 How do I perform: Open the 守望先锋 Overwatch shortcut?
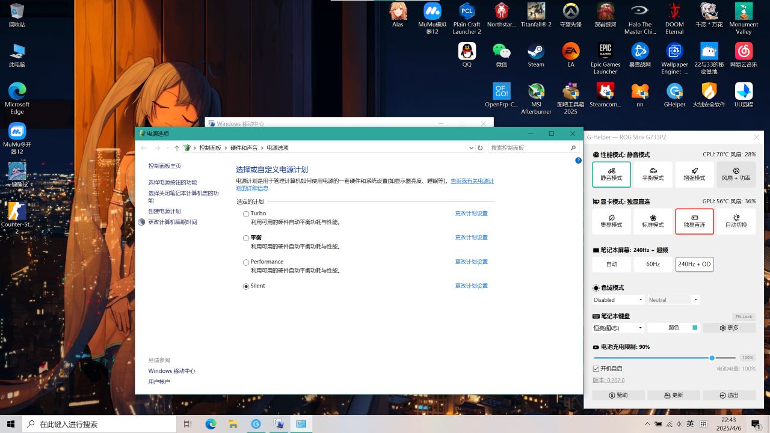570,15
